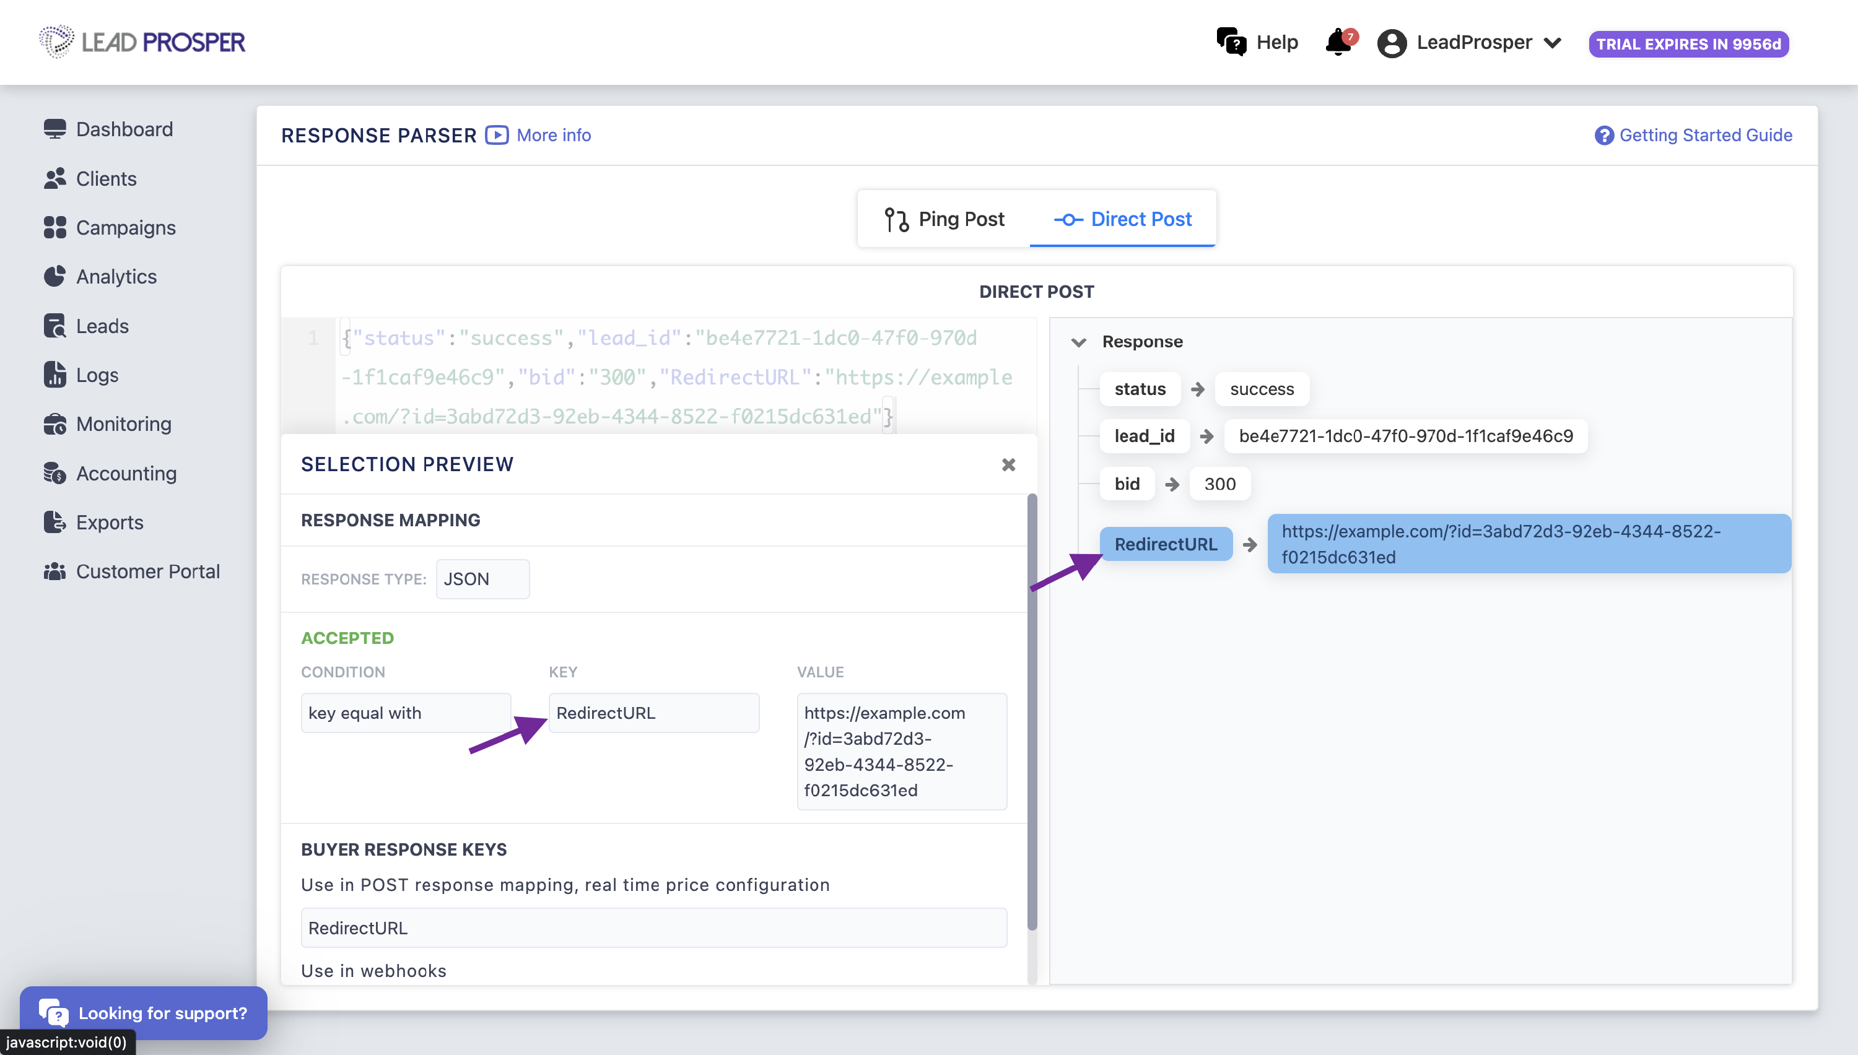
Task: Click the Monitoring briefcase icon
Action: (x=55, y=424)
